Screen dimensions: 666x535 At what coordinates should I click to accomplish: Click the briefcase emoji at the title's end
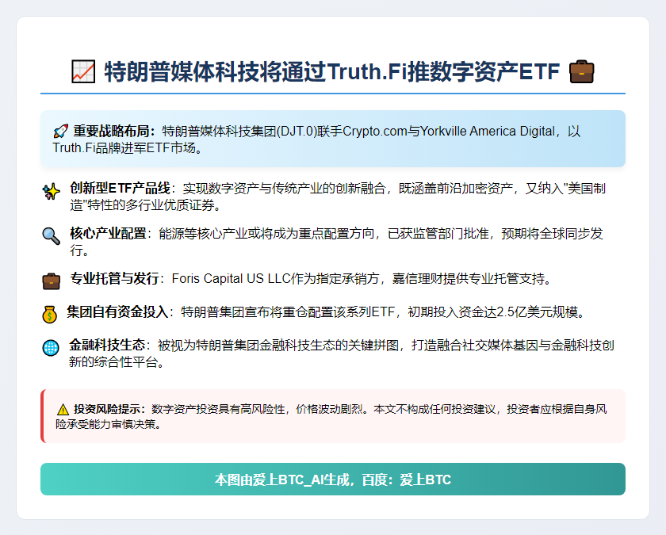(x=581, y=71)
